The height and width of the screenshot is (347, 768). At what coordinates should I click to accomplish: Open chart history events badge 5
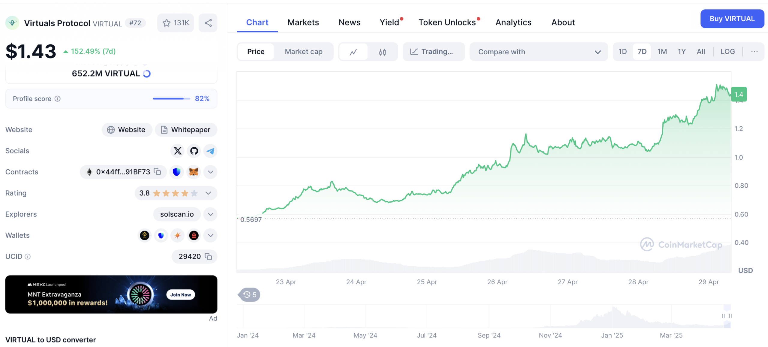249,295
